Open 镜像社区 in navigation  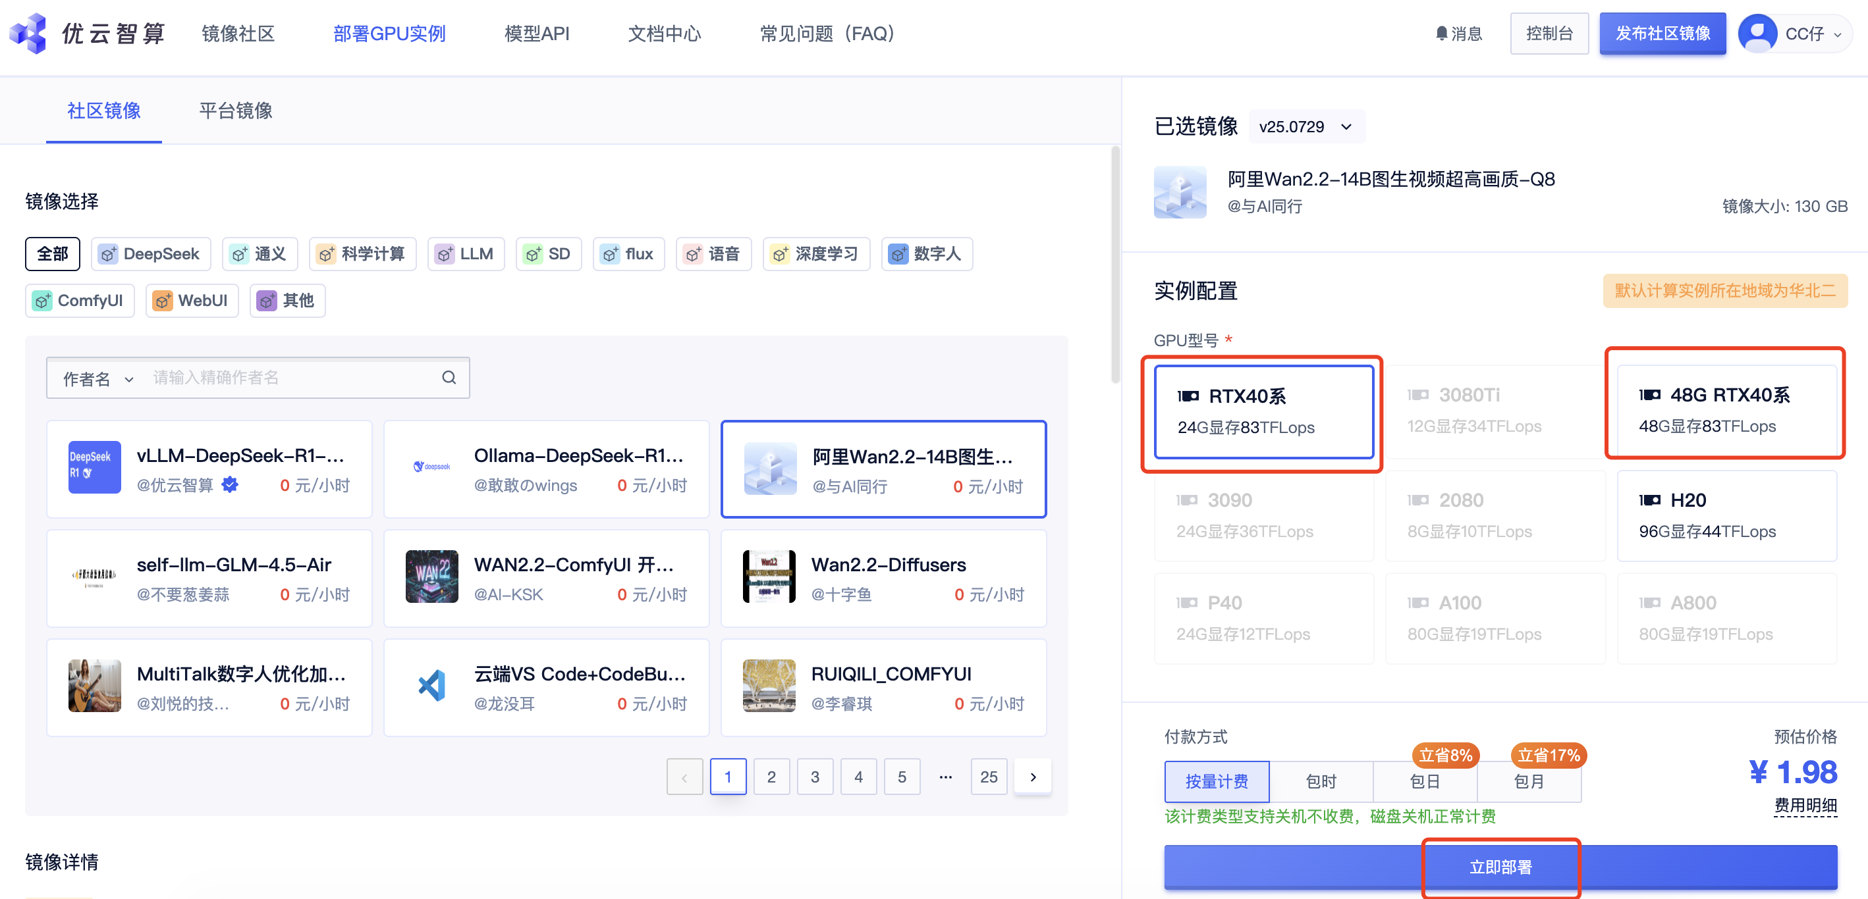[238, 34]
